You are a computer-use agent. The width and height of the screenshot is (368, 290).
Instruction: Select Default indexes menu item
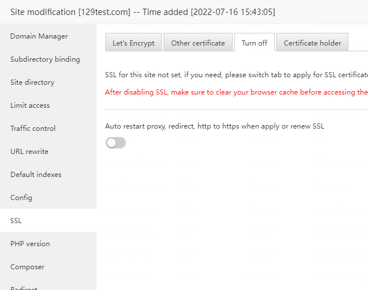coord(36,175)
